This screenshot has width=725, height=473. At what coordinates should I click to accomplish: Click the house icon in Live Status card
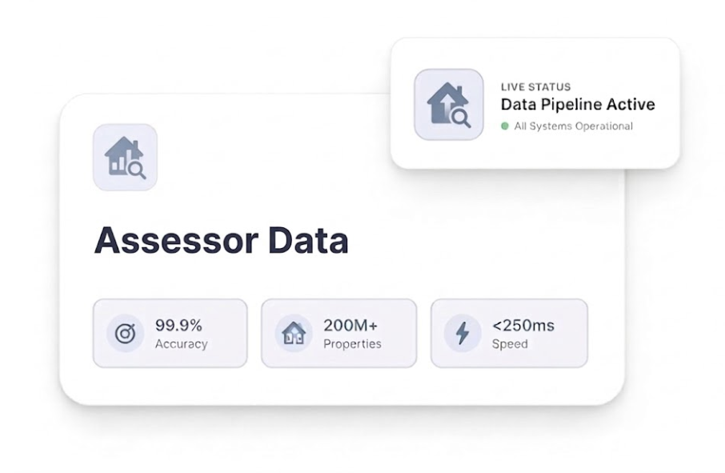[448, 105]
